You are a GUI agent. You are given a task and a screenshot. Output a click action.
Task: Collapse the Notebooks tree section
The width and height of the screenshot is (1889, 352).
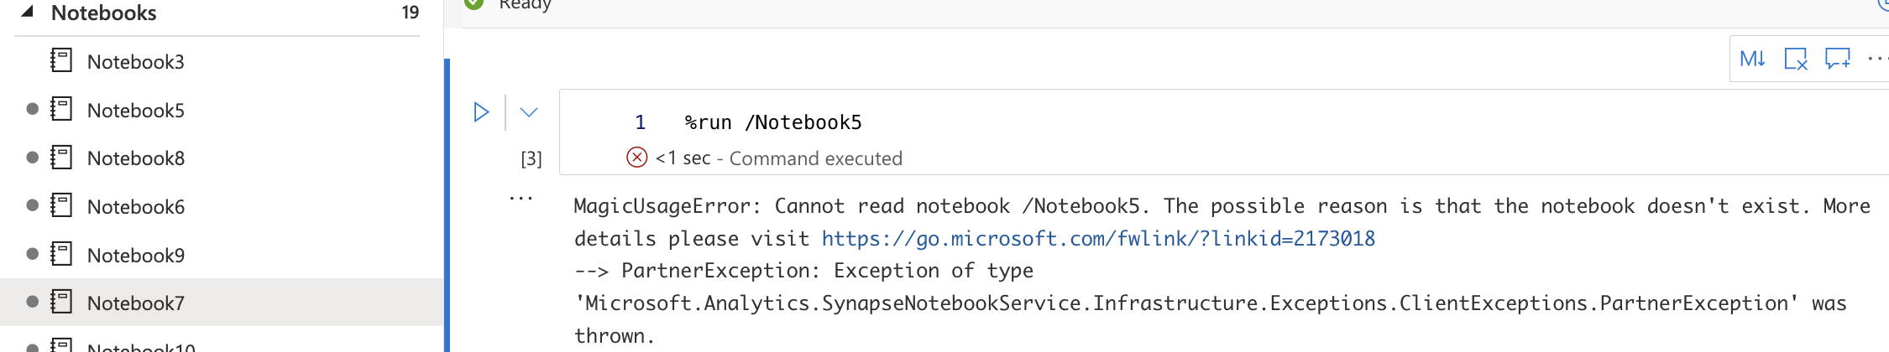coord(27,12)
